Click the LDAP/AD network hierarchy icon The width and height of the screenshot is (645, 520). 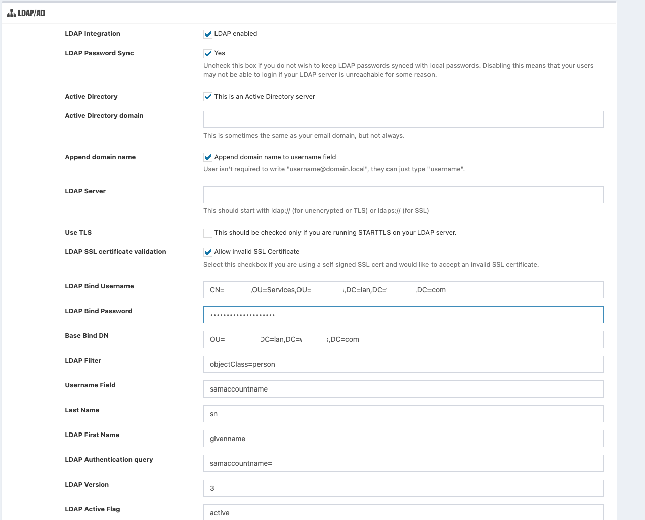11,13
